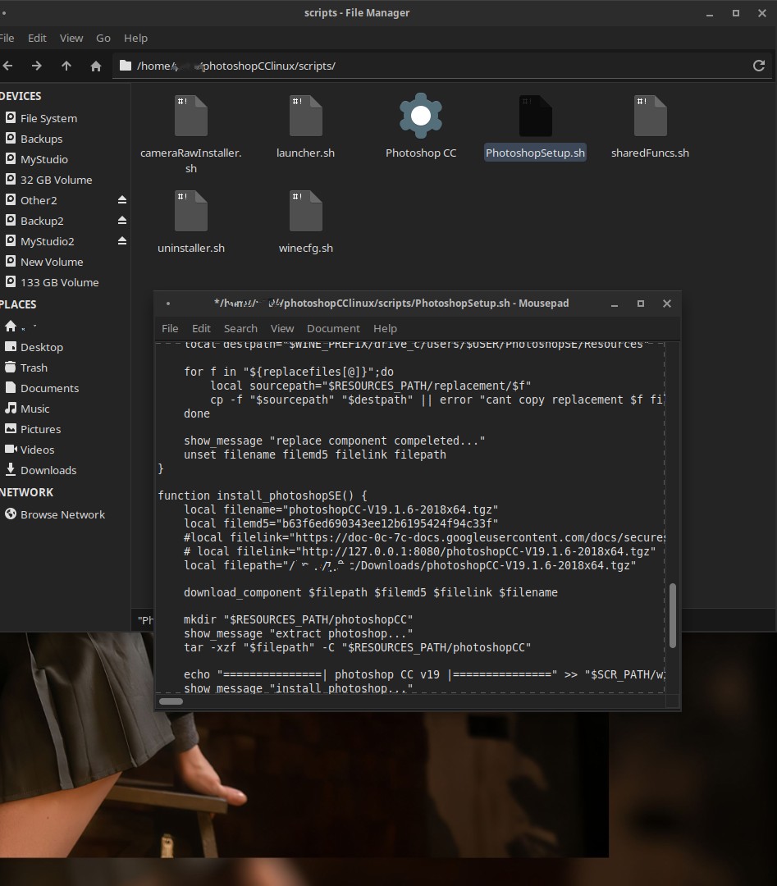This screenshot has height=886, width=777.
Task: Click the 'tar -xzf' line in editor
Action: point(357,647)
